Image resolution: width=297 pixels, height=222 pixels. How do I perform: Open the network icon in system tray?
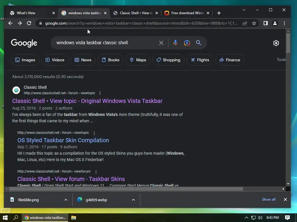click(x=253, y=218)
